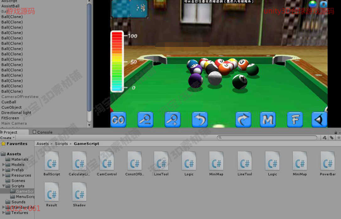Click the search by type filter icon

[324, 138]
